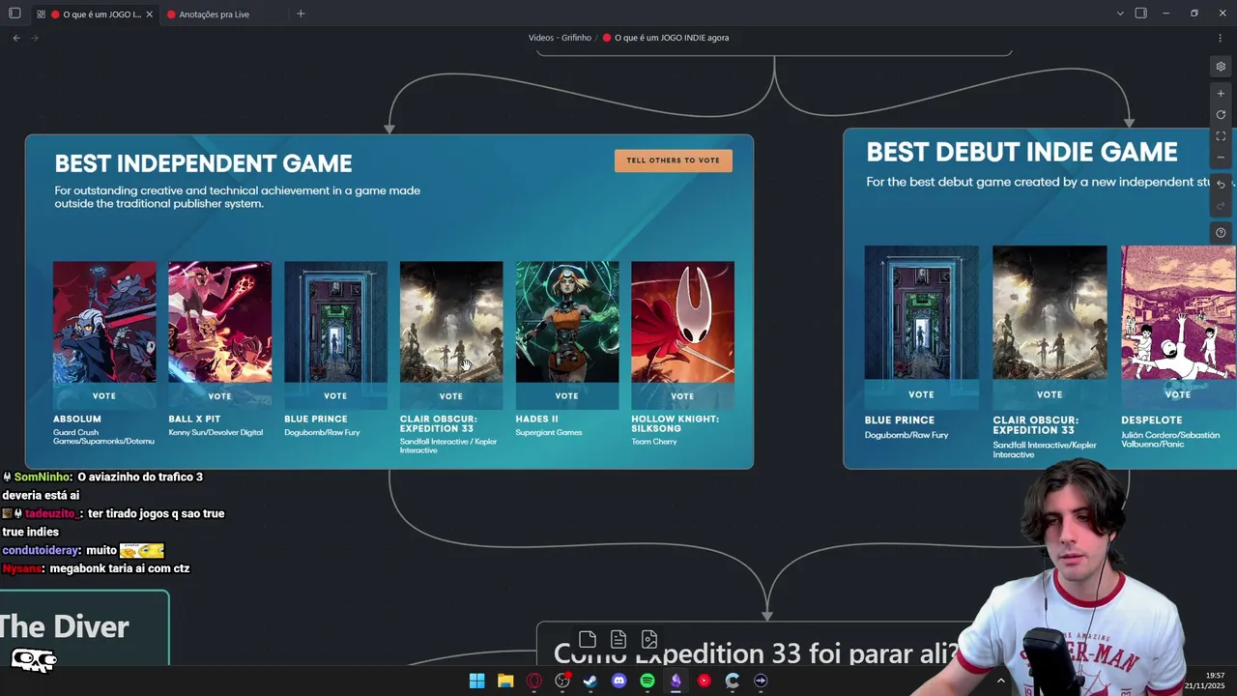Toggle the right sidebar icon in title bar
Image resolution: width=1237 pixels, height=696 pixels.
tap(1141, 14)
